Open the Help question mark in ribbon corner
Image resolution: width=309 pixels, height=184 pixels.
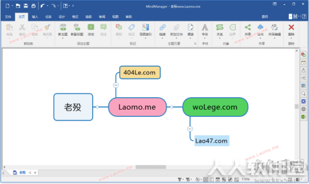tap(304, 17)
